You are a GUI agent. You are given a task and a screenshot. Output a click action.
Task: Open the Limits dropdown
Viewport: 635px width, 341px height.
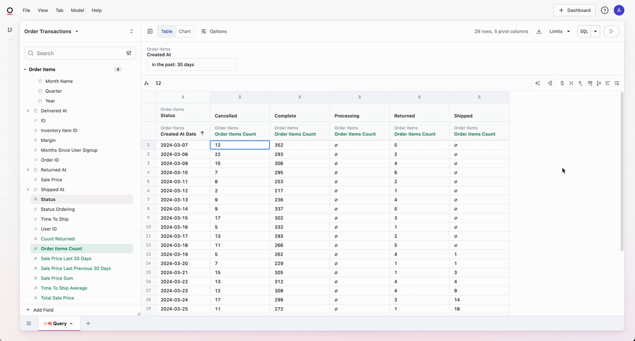click(560, 32)
